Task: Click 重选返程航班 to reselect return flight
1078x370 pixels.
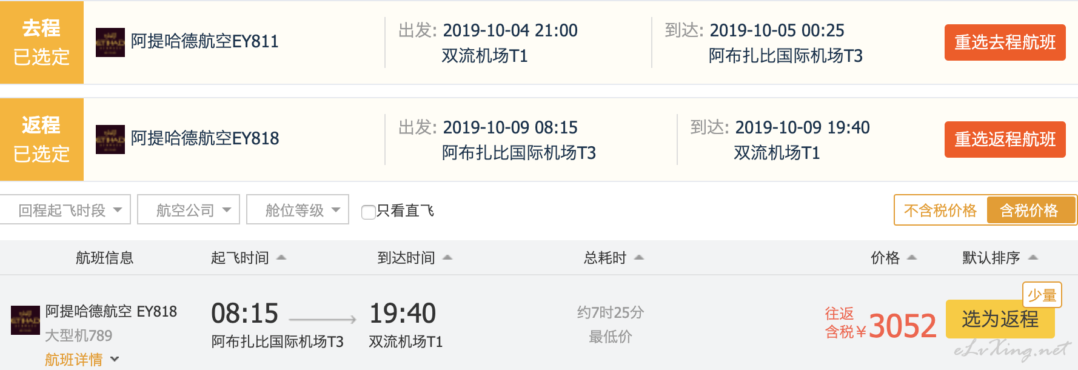Action: (x=1005, y=140)
